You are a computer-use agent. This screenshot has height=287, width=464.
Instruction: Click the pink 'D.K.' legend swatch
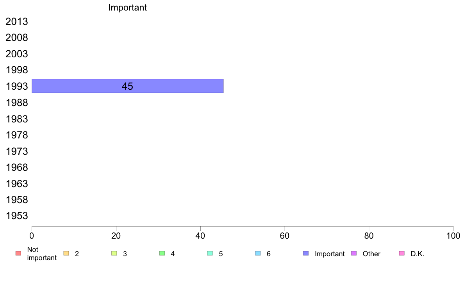(402, 253)
